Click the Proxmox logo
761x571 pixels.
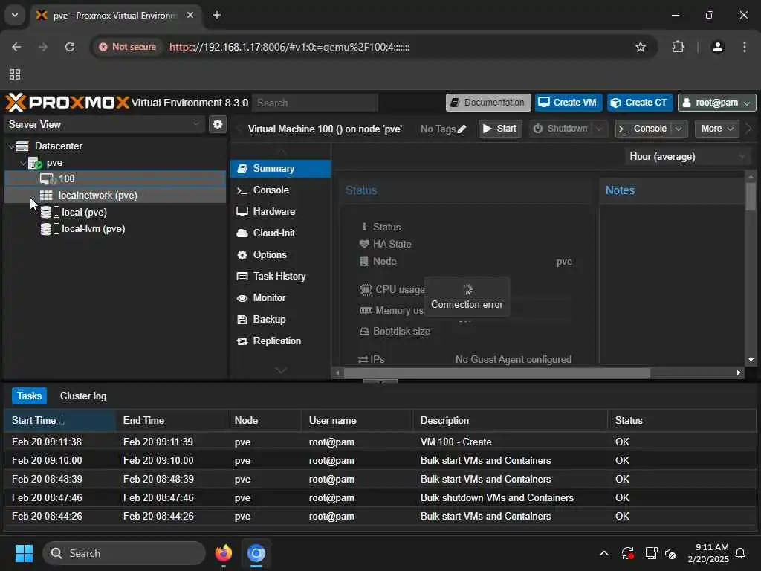[67, 103]
